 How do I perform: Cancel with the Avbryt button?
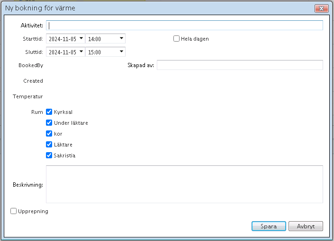[306, 226]
